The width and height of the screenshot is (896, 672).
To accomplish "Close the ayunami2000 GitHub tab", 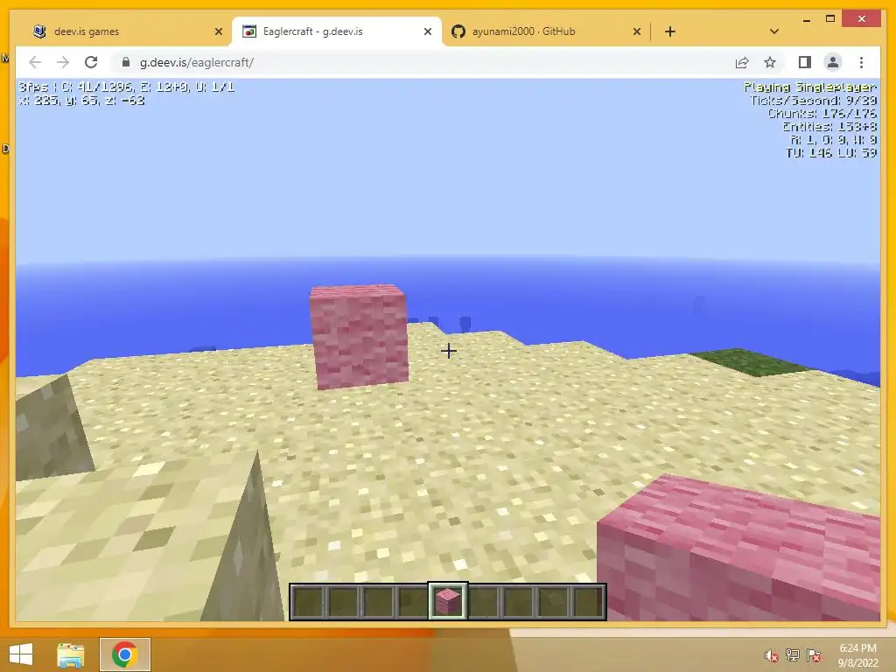I will tap(637, 31).
